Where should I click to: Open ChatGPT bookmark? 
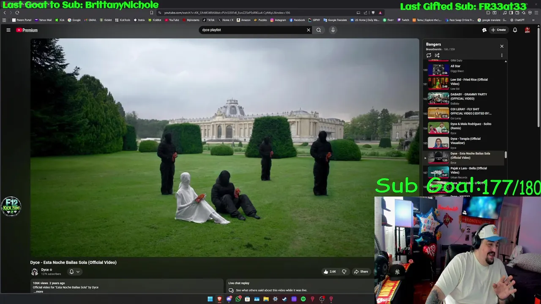click(517, 20)
